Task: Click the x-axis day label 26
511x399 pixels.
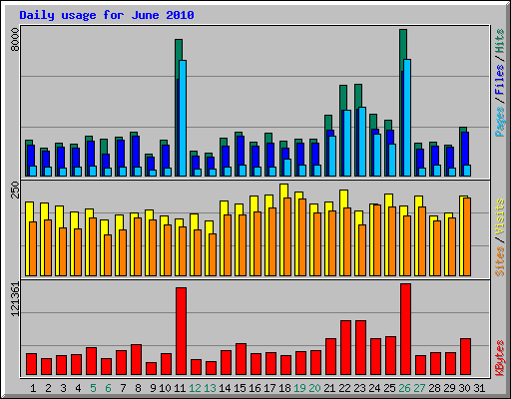Action: pyautogui.click(x=404, y=388)
